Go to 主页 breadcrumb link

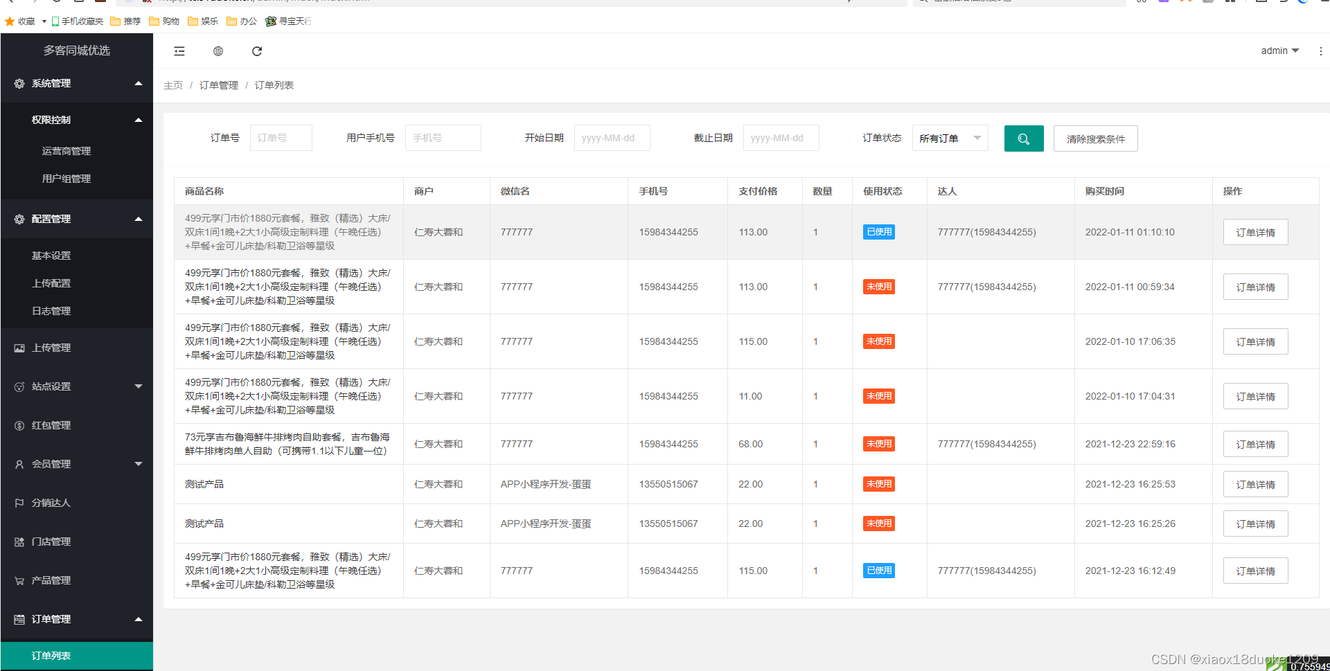pyautogui.click(x=173, y=85)
